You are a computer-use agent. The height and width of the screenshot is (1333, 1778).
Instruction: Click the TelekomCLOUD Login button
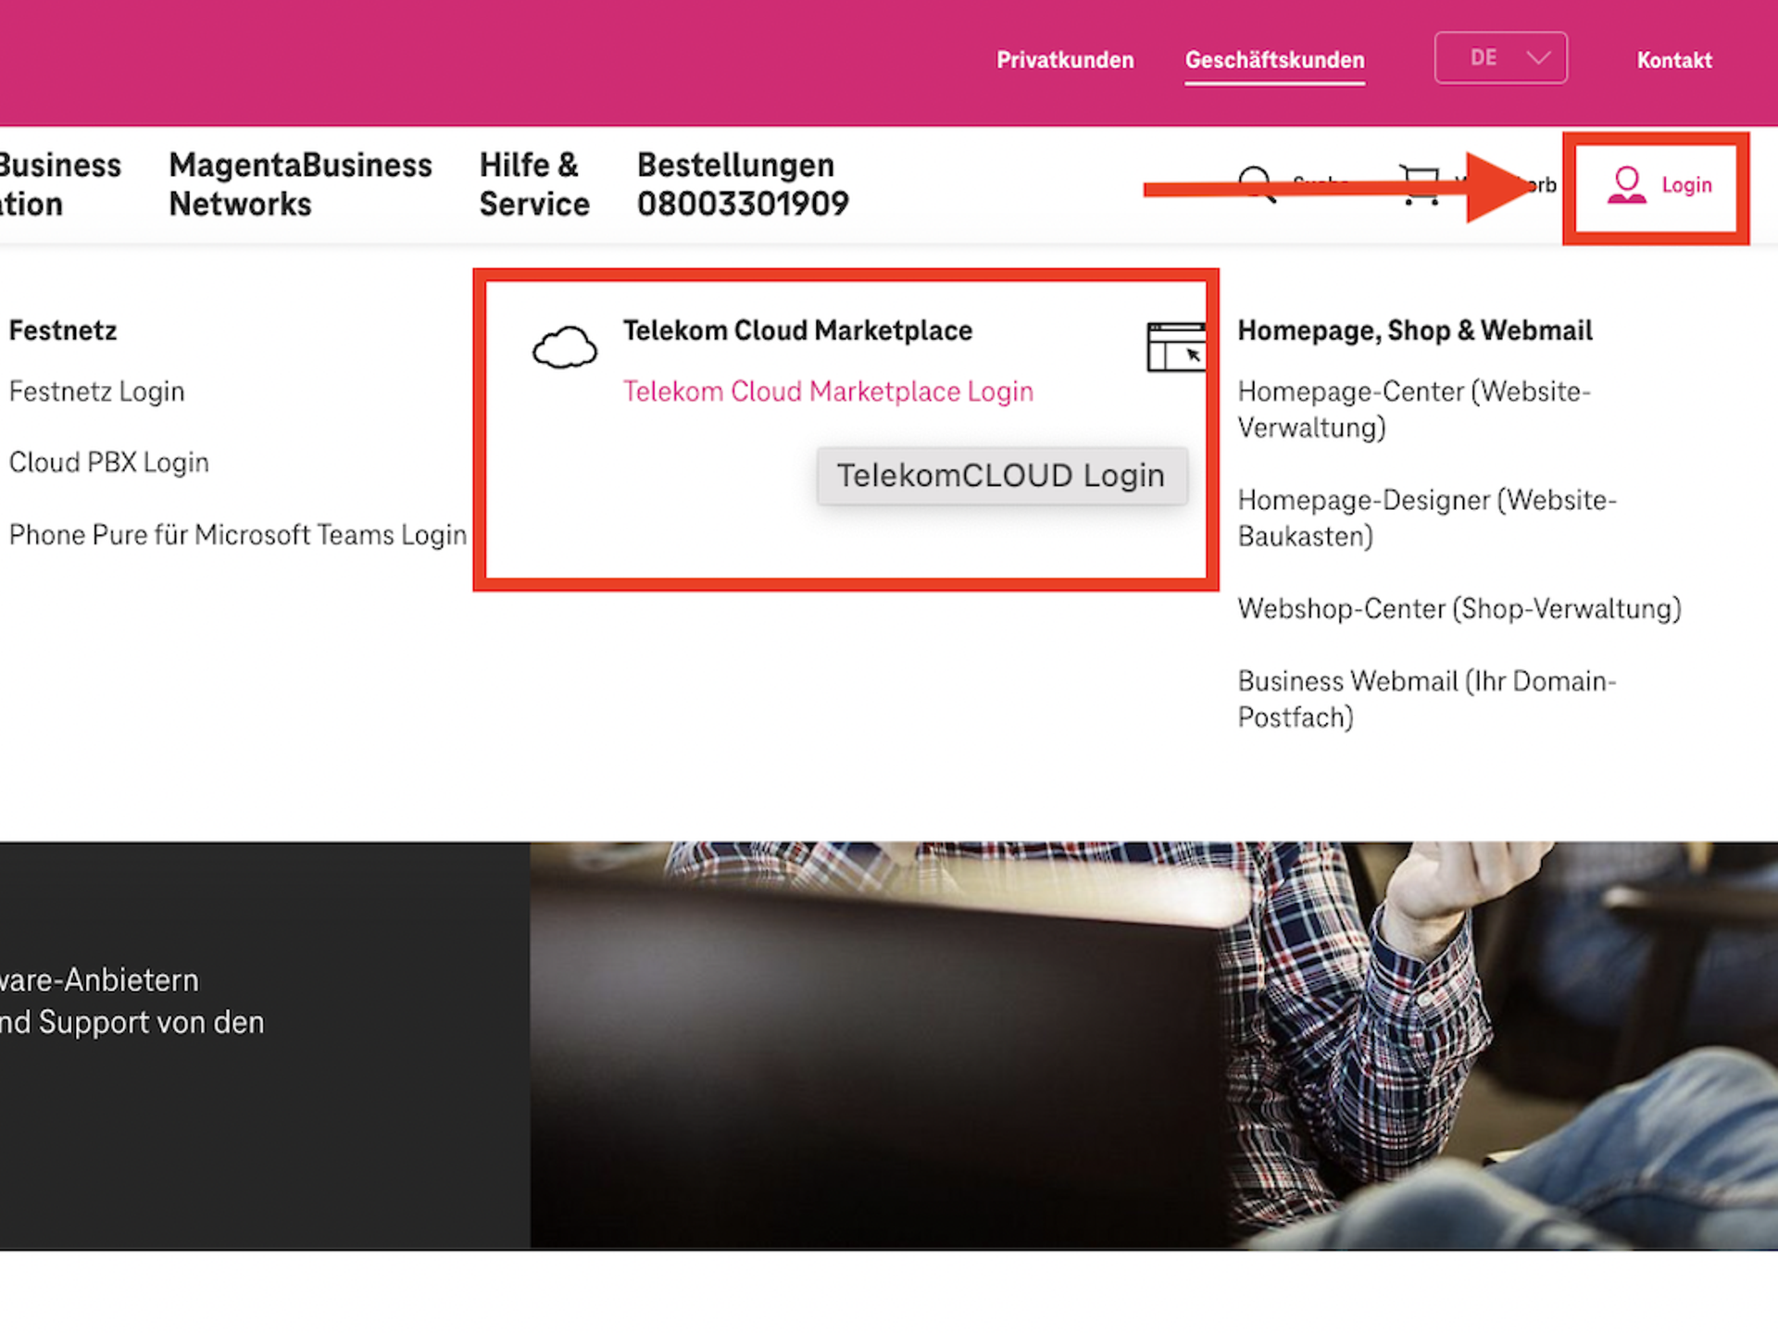tap(1001, 475)
